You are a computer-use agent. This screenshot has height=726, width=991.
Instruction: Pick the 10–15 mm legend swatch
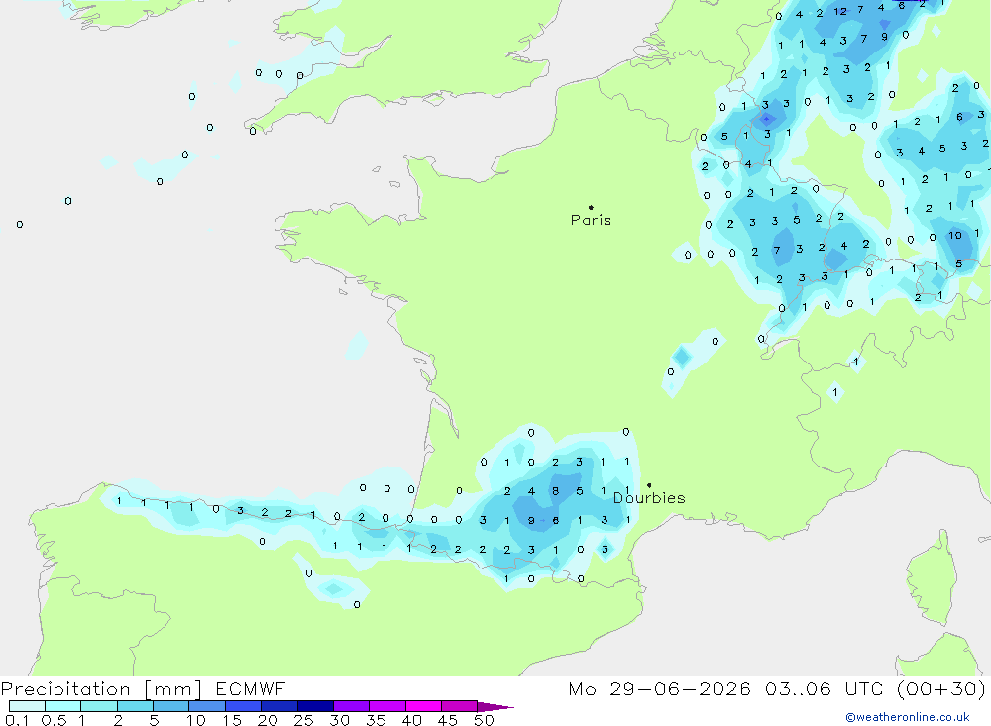pyautogui.click(x=207, y=706)
